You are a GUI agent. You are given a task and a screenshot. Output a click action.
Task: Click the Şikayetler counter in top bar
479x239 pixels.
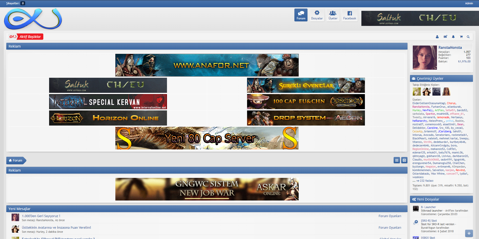(x=16, y=3)
